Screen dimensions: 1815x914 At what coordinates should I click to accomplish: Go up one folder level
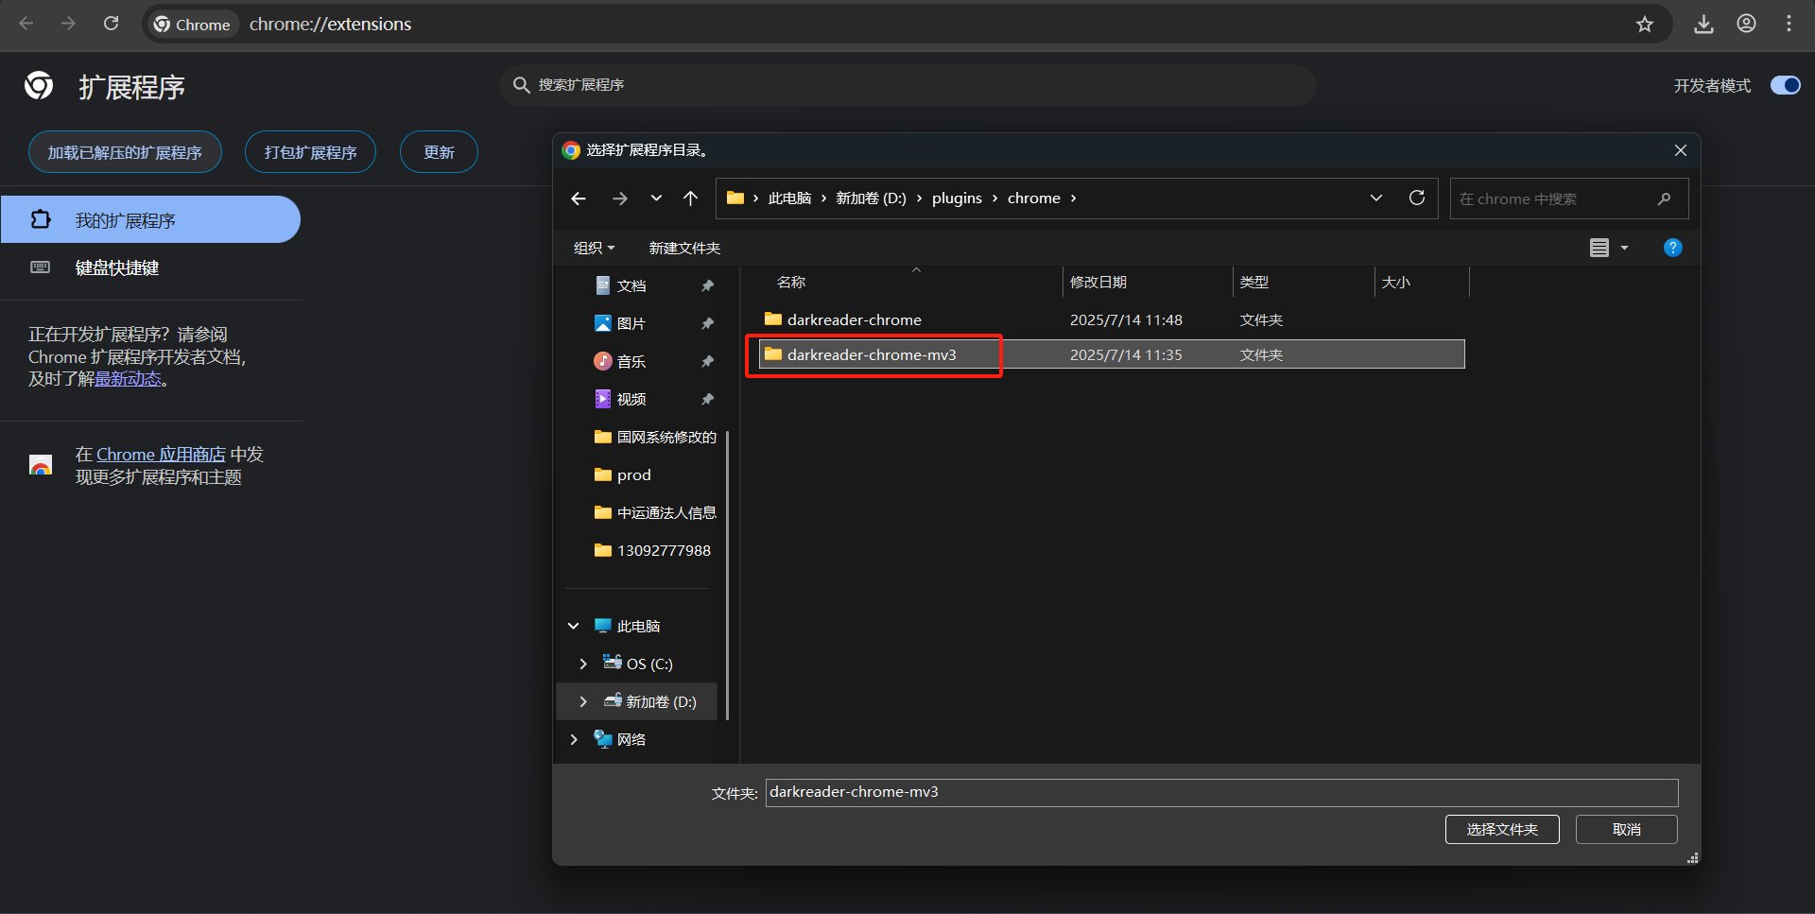[691, 198]
